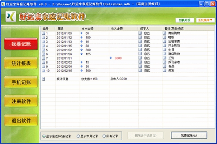Click record icon in row number 3
The width and height of the screenshot is (217, 144).
44,42
